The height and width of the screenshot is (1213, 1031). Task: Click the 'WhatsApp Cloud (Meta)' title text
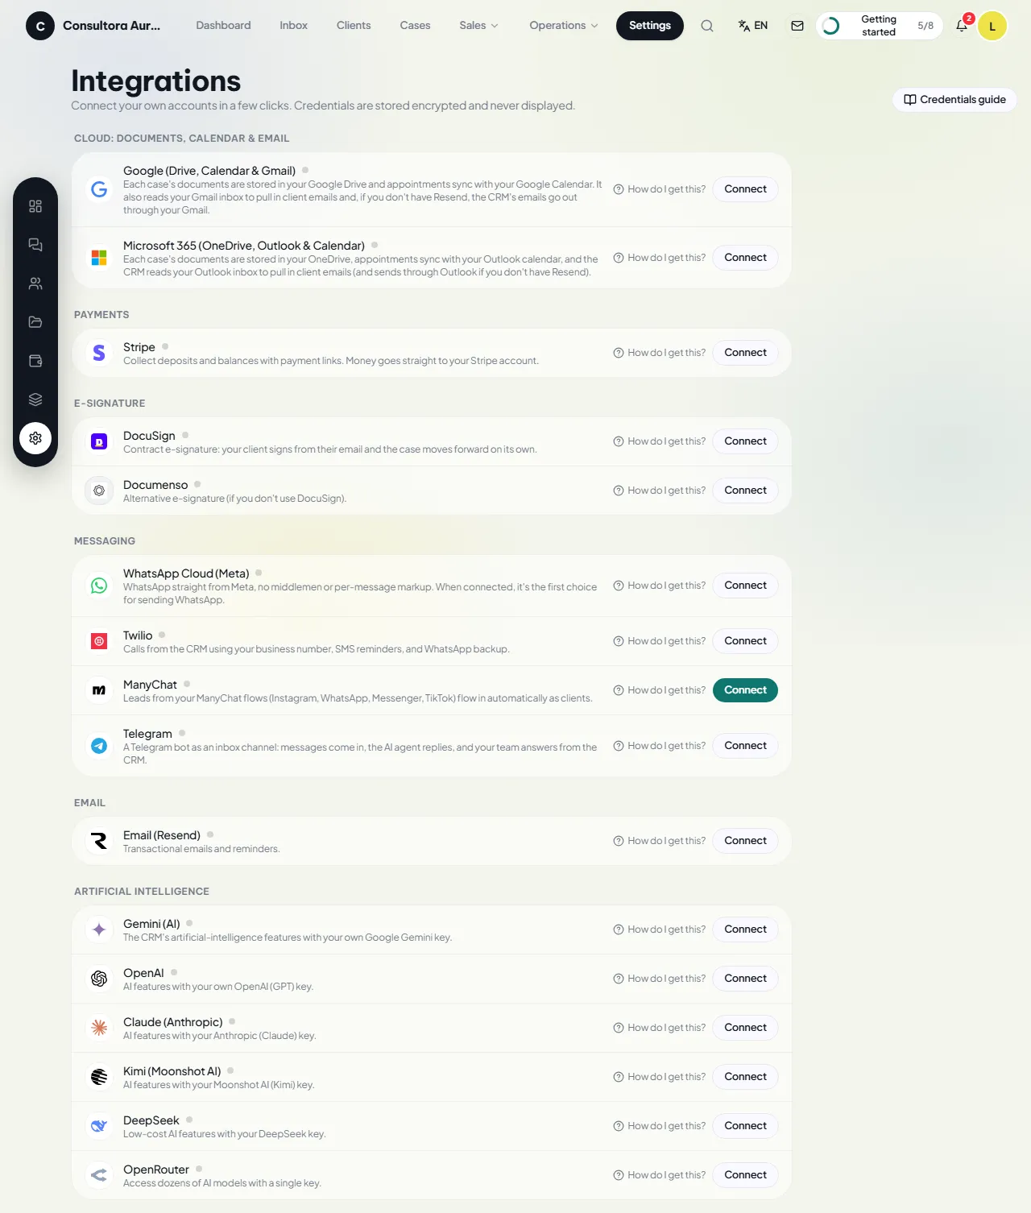(186, 573)
